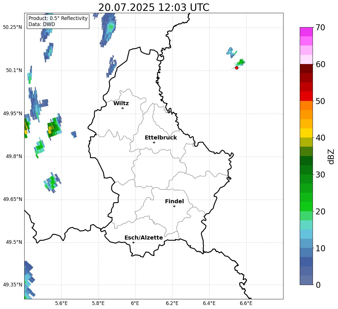Viewport: 338px width, 309px height.
Task: Click the longitude label 6.4°E
Action: tap(209, 303)
